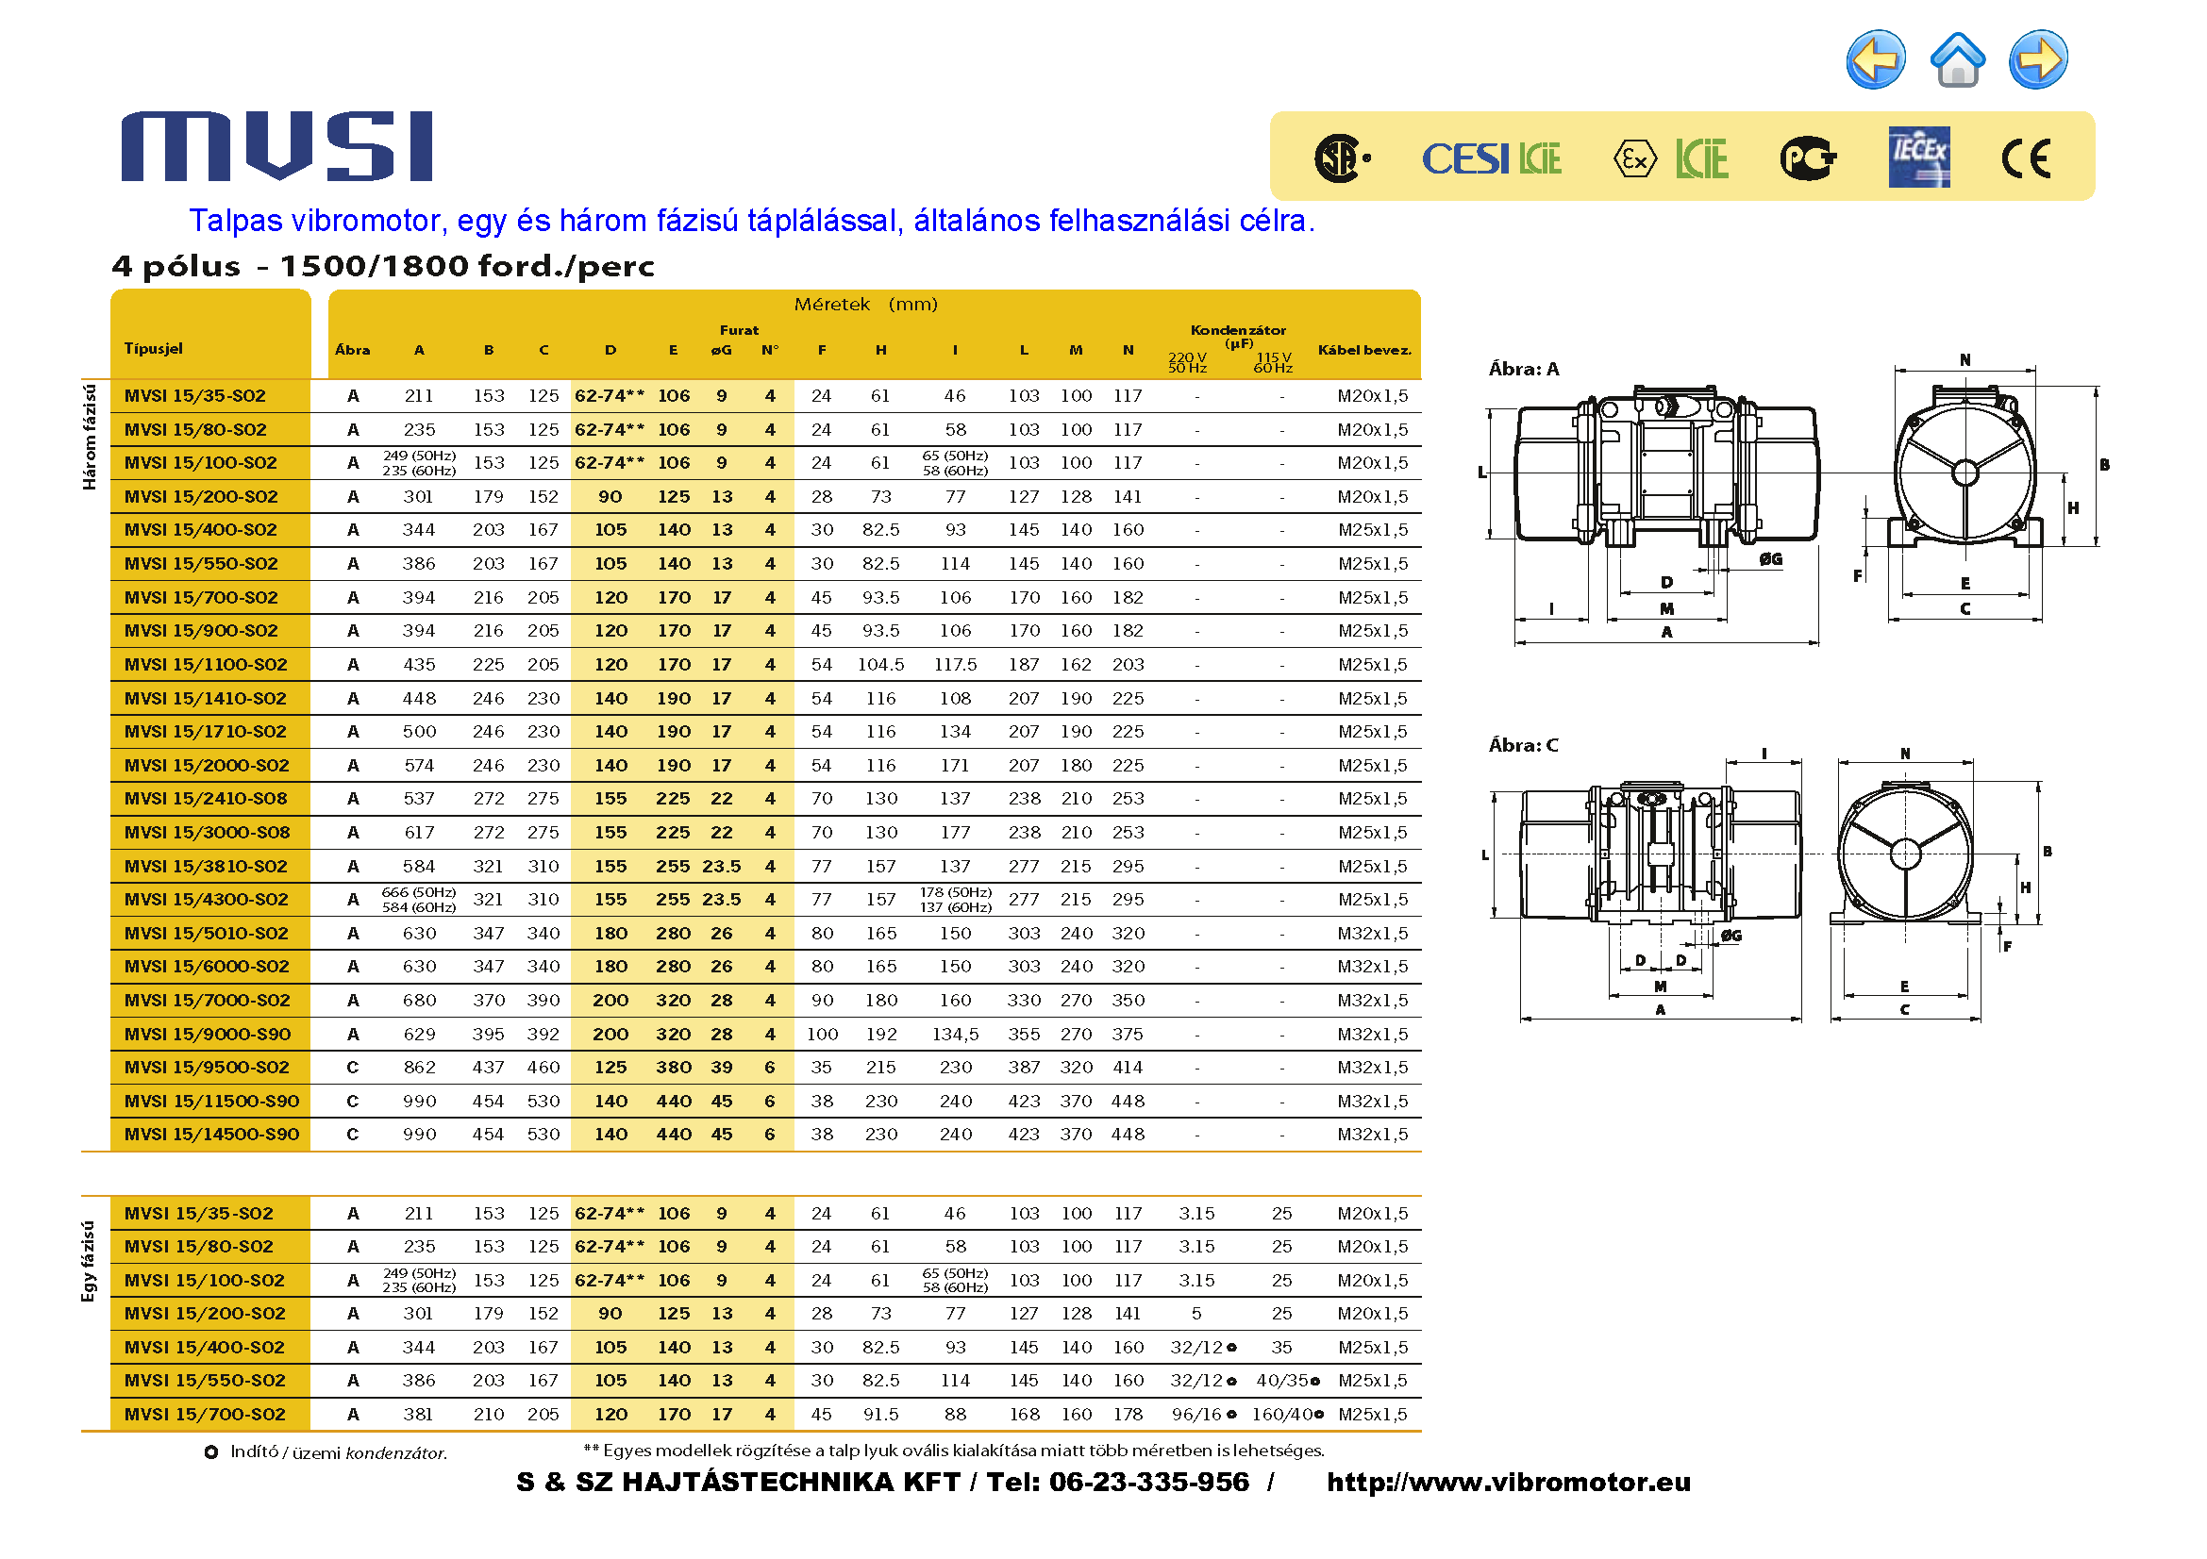
Task: Click the Típusjel column header
Action: 154,348
